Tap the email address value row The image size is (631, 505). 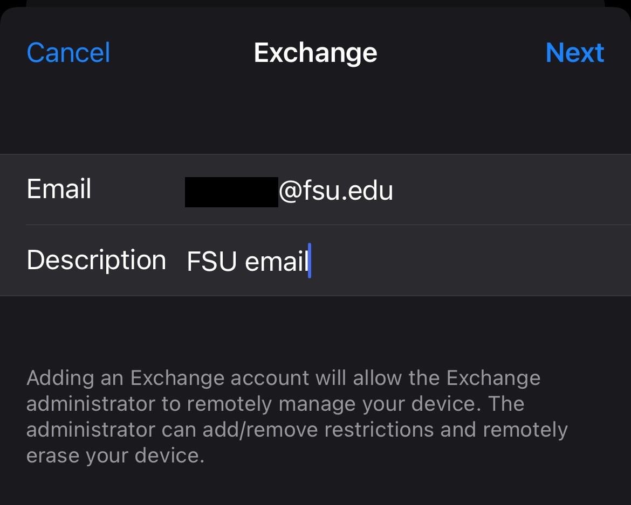click(289, 190)
